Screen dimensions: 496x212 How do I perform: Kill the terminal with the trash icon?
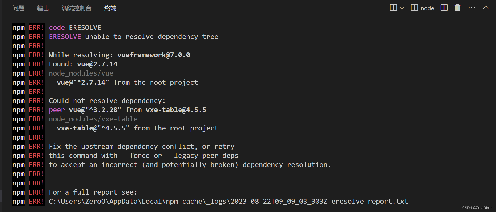[457, 8]
